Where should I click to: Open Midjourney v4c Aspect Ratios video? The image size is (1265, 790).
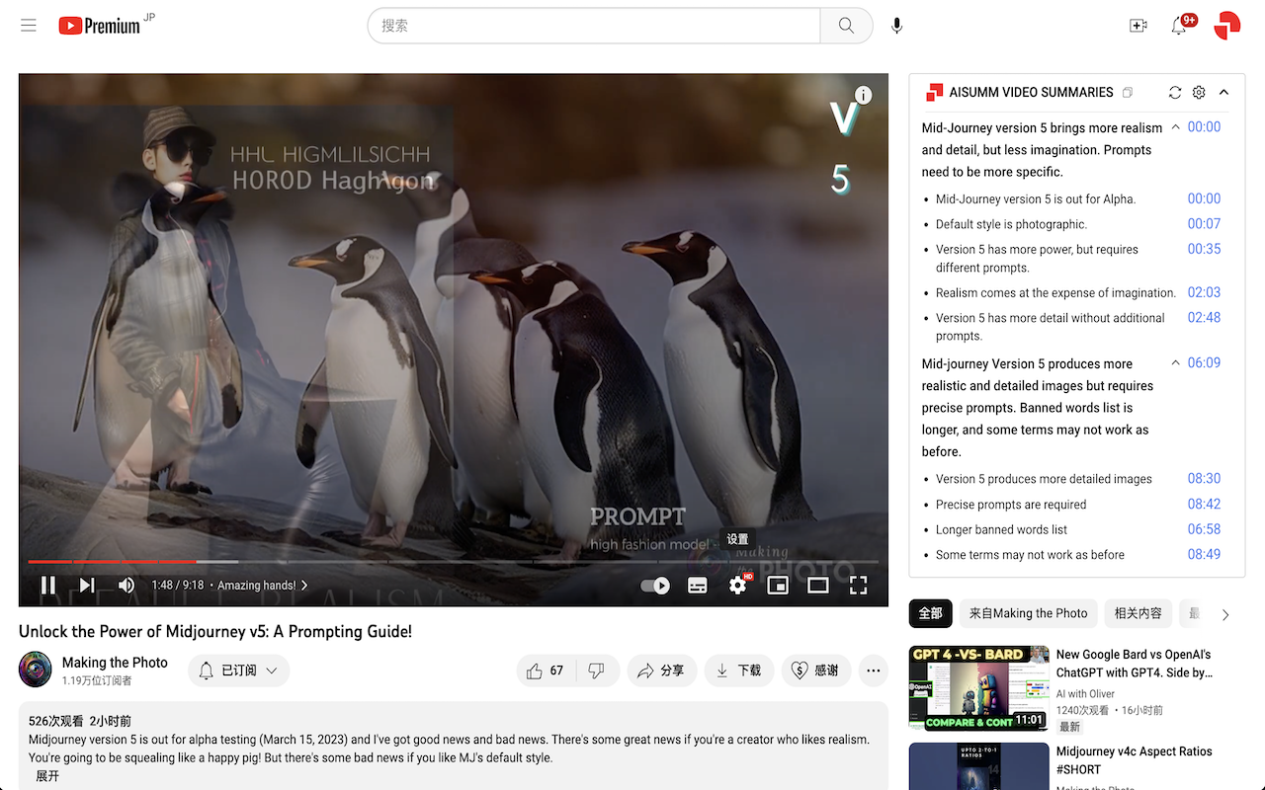click(x=1134, y=760)
